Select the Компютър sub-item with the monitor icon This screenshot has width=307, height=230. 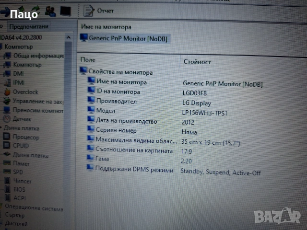[x=23, y=65]
